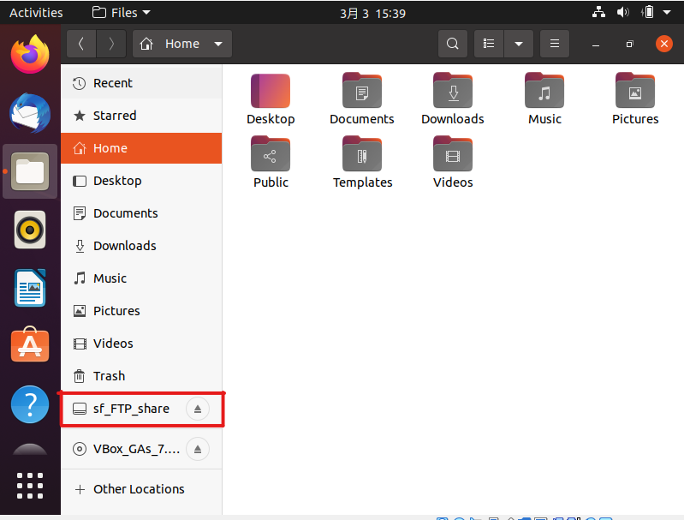Launch Thunderbird mail from the dock

[x=30, y=113]
